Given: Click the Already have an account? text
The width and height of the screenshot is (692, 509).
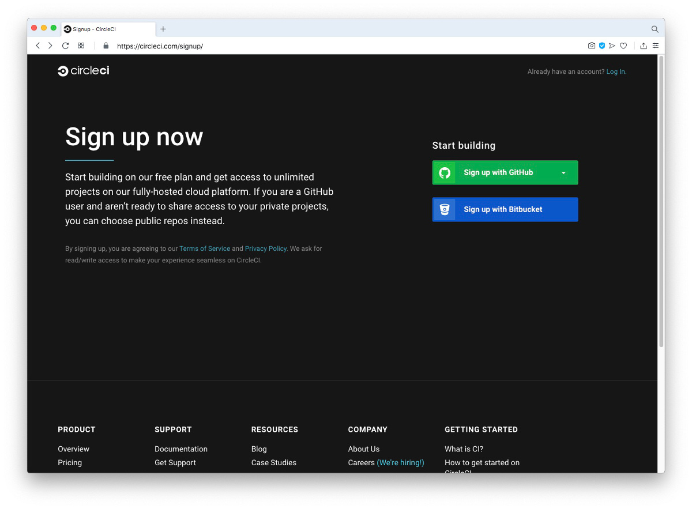Looking at the screenshot, I should [x=566, y=71].
